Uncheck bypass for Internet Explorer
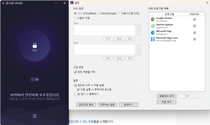Image resolution: width=210 pixels, height=125 pixels. point(195,26)
